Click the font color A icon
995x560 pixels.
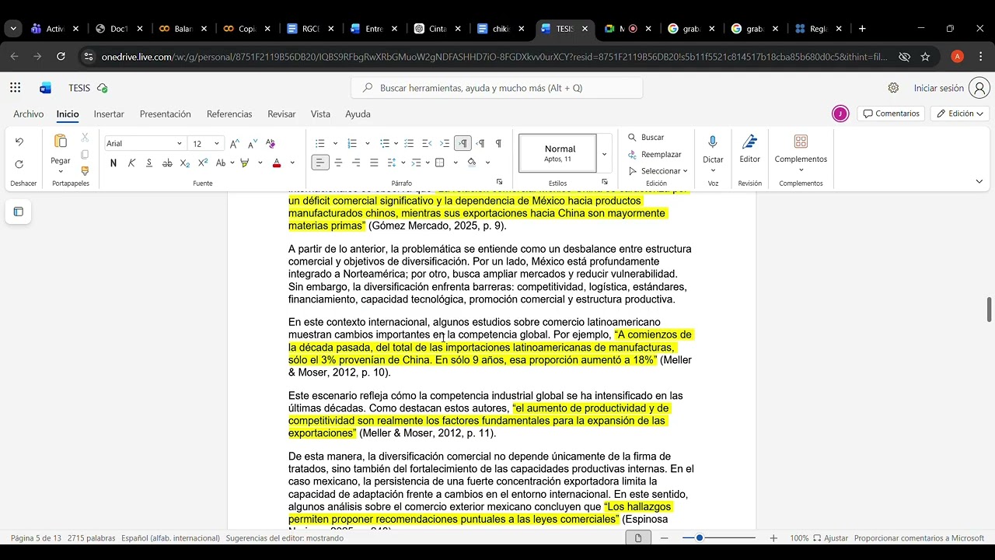coord(277,163)
